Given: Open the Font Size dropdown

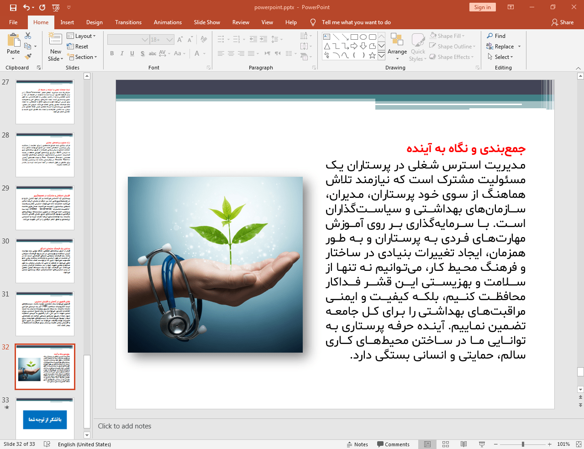Looking at the screenshot, I should pyautogui.click(x=169, y=40).
